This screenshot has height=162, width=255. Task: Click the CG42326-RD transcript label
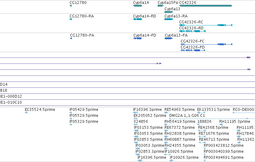pyautogui.click(x=191, y=28)
